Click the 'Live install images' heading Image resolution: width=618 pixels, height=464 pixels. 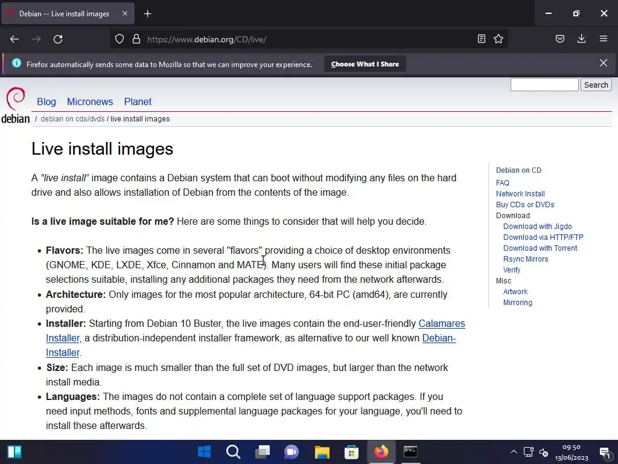pyautogui.click(x=103, y=149)
